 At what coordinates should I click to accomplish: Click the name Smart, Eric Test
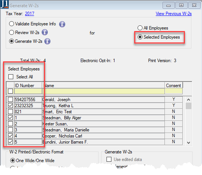57,112
